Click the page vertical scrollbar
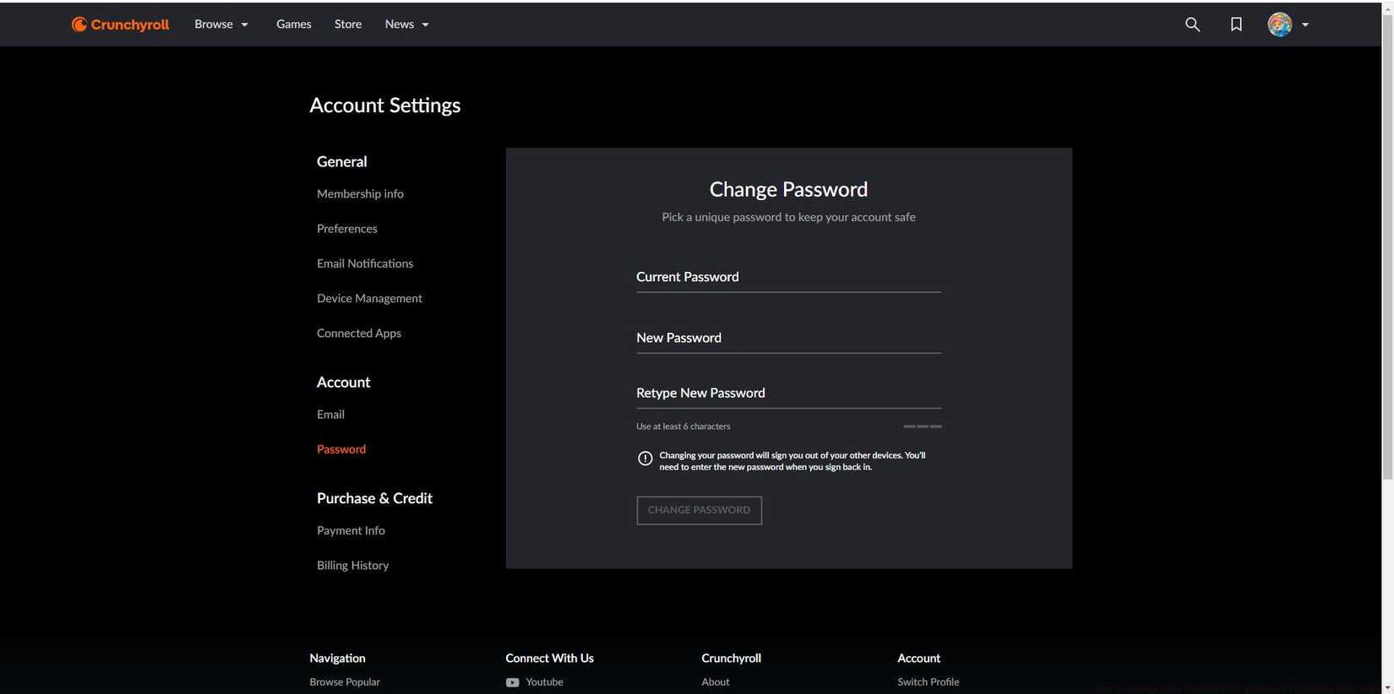 pos(1387,253)
